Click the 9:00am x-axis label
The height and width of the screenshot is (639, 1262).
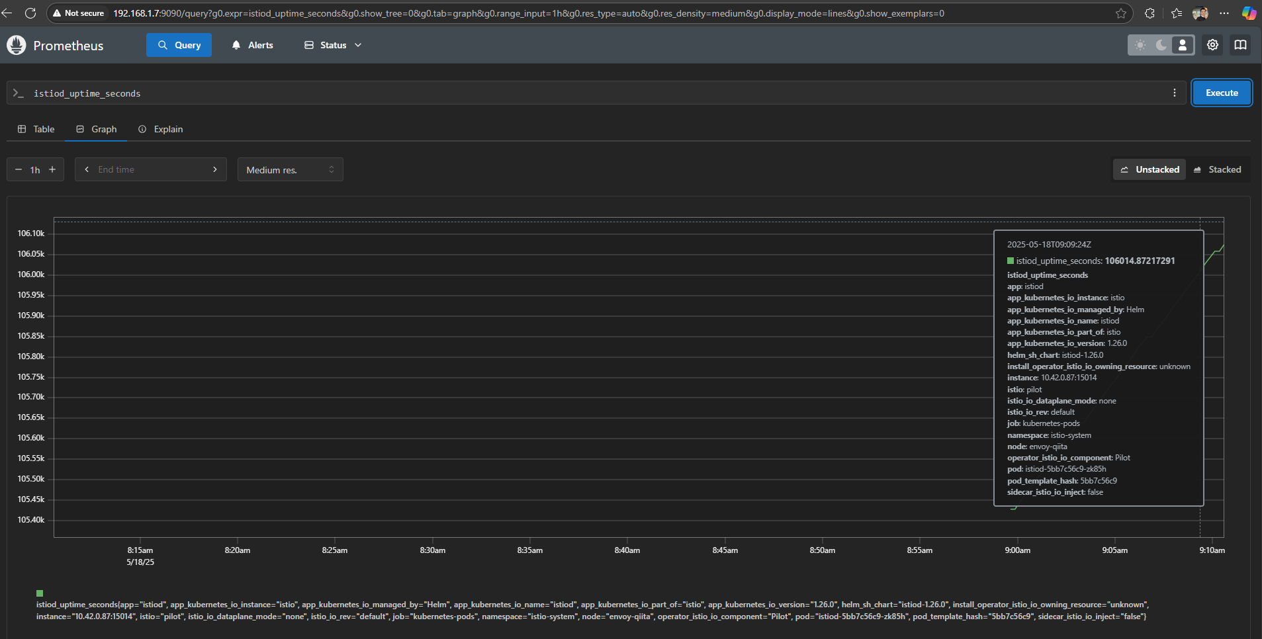[1017, 550]
